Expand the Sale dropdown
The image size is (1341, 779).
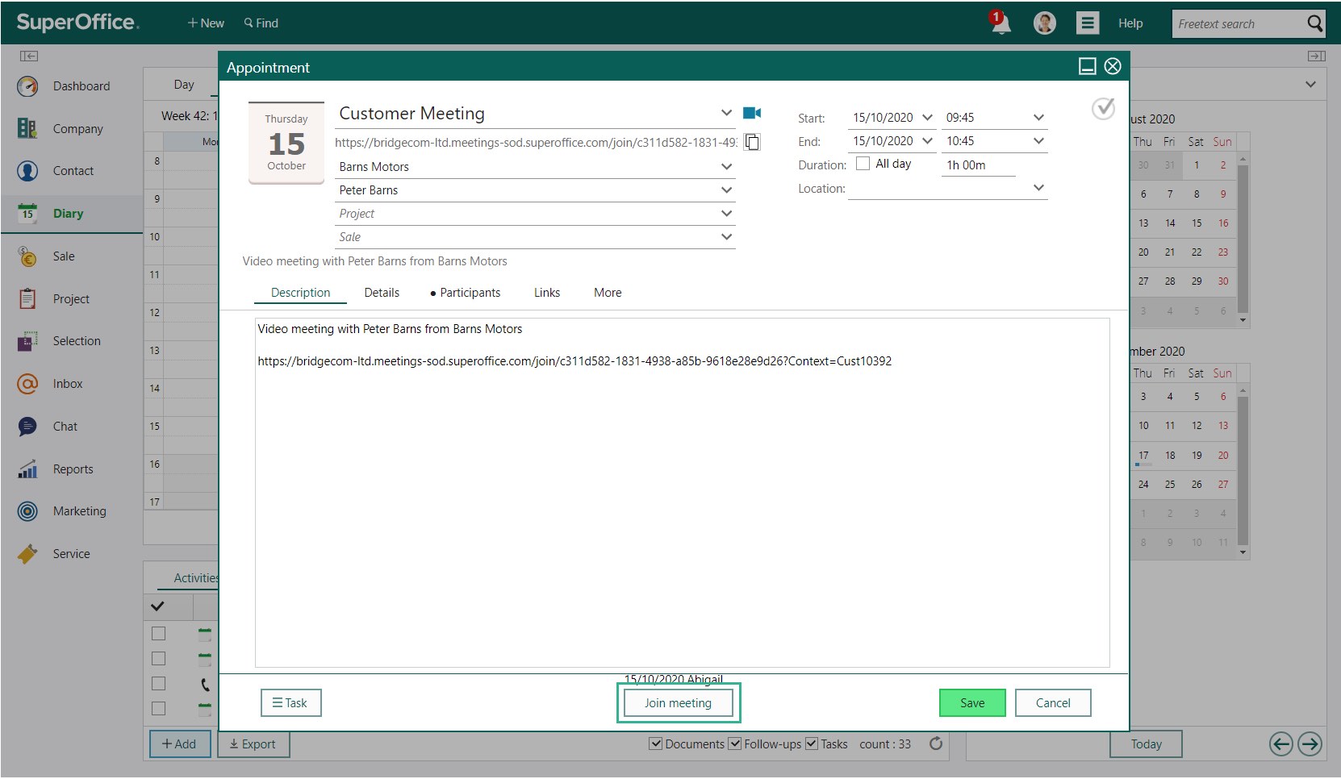[x=726, y=237]
